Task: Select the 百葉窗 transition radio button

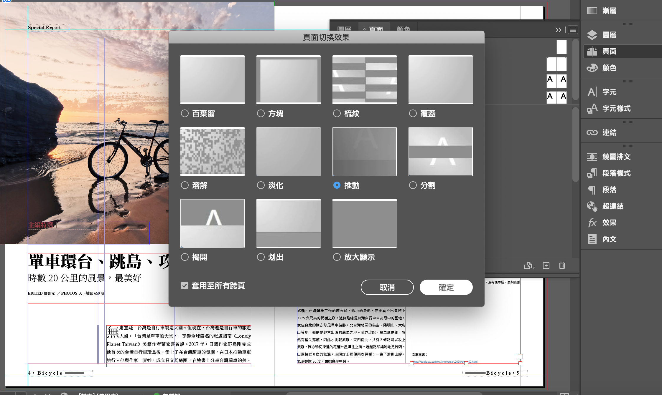Action: point(185,113)
